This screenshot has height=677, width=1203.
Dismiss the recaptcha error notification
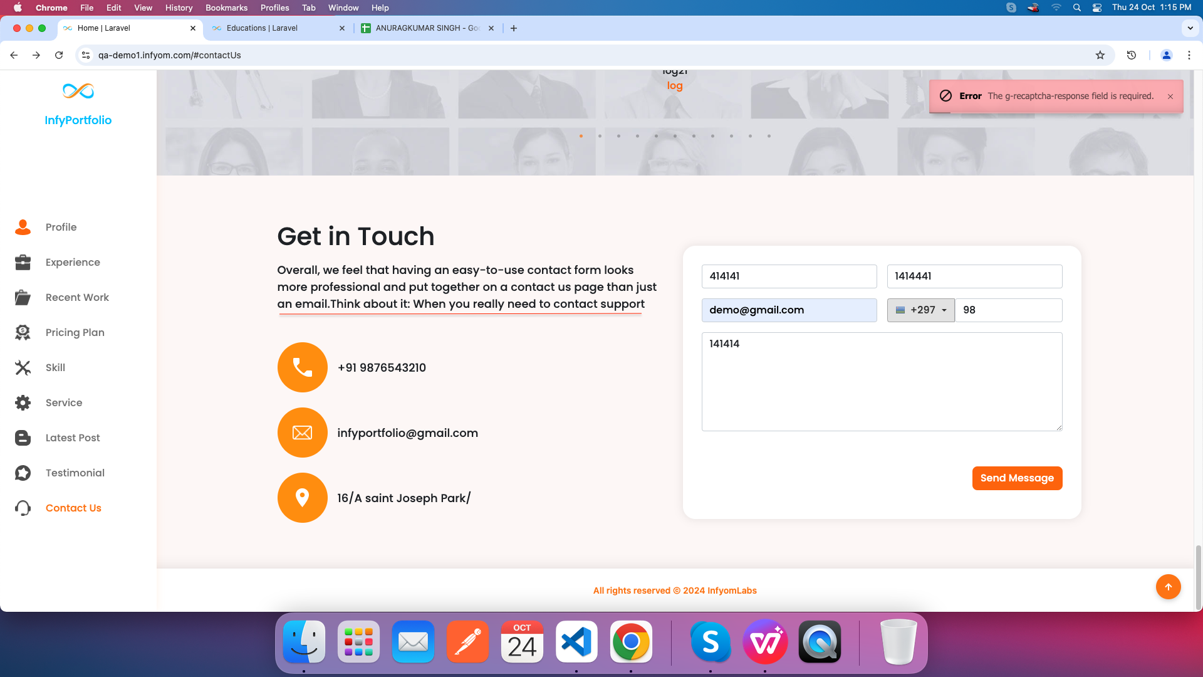pos(1170,97)
